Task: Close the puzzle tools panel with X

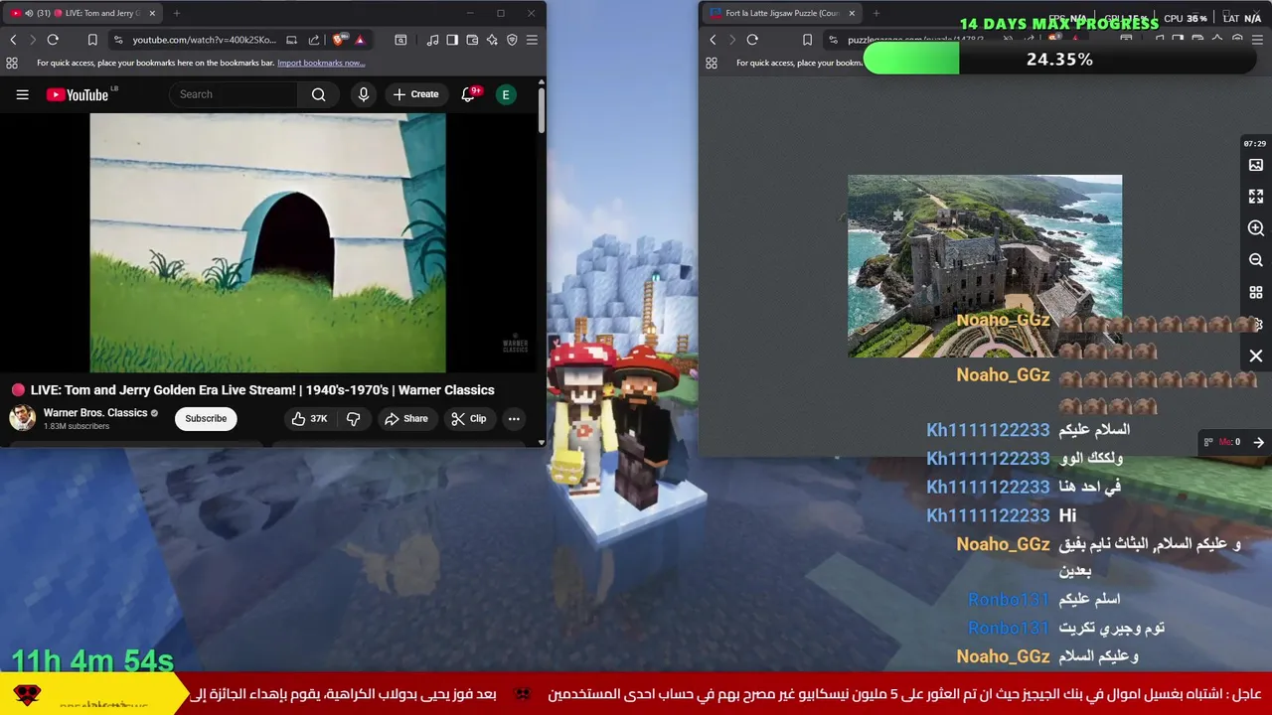Action: (1256, 356)
